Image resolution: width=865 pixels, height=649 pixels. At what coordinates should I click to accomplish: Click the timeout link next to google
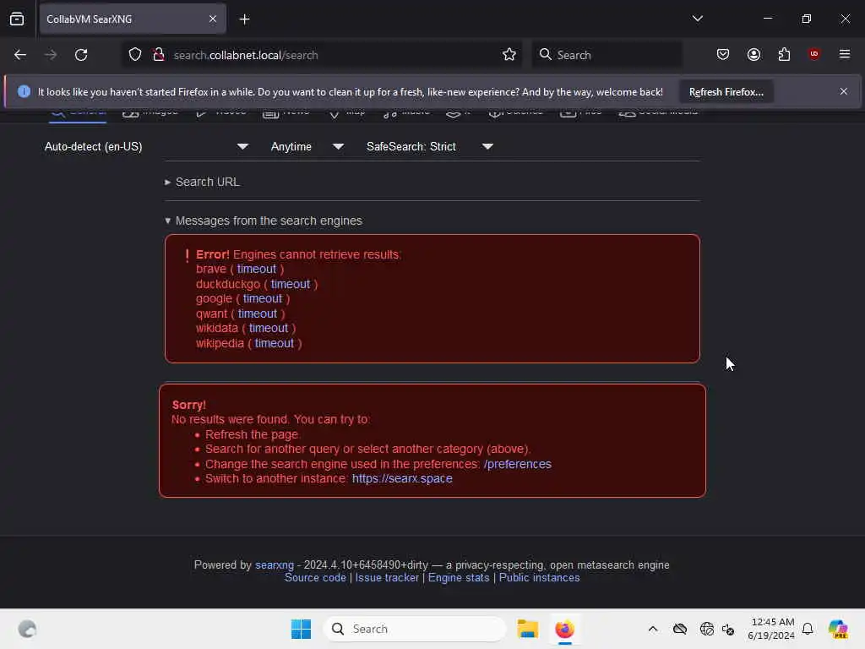click(x=263, y=298)
